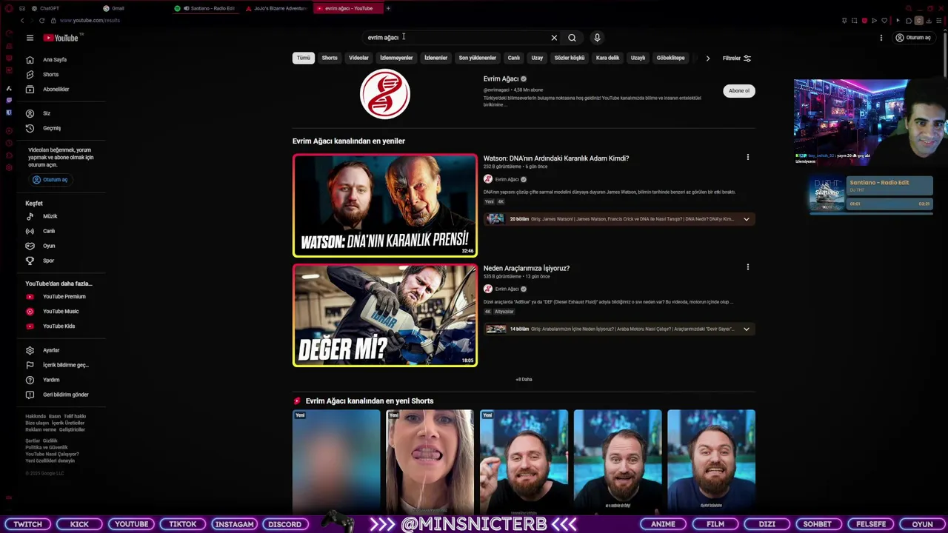The height and width of the screenshot is (533, 948).
Task: Click the address bar youtube.com/results
Action: coord(90,21)
